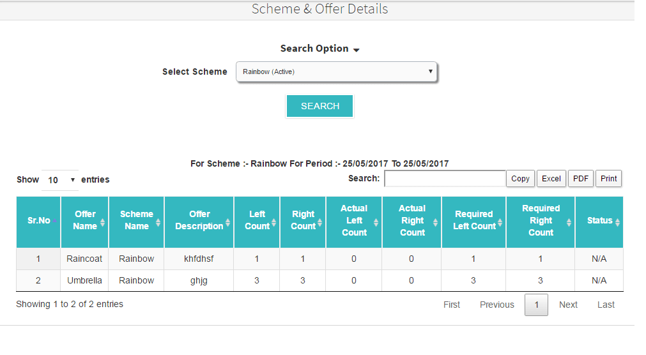Copy table data with Copy button
646x355 pixels.
[x=520, y=179]
